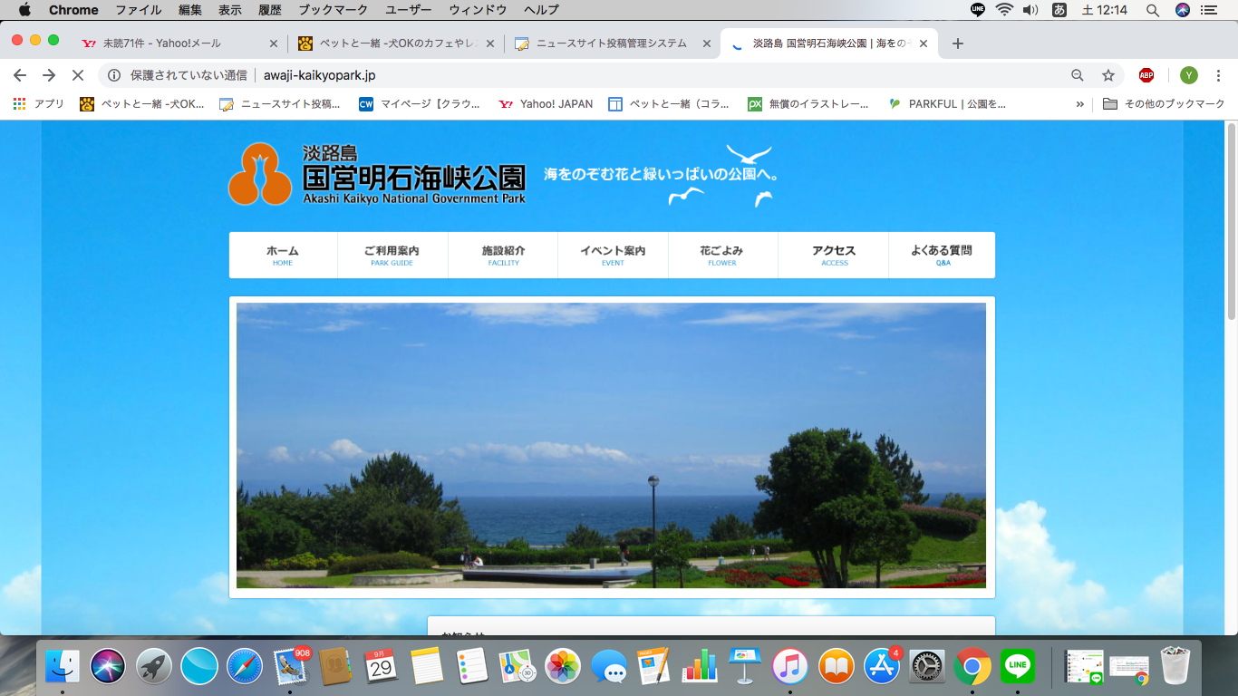
Task: Switch to the ペットと一緒 tab
Action: 395,43
